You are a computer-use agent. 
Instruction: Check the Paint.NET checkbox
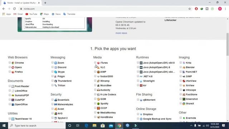point(181,72)
